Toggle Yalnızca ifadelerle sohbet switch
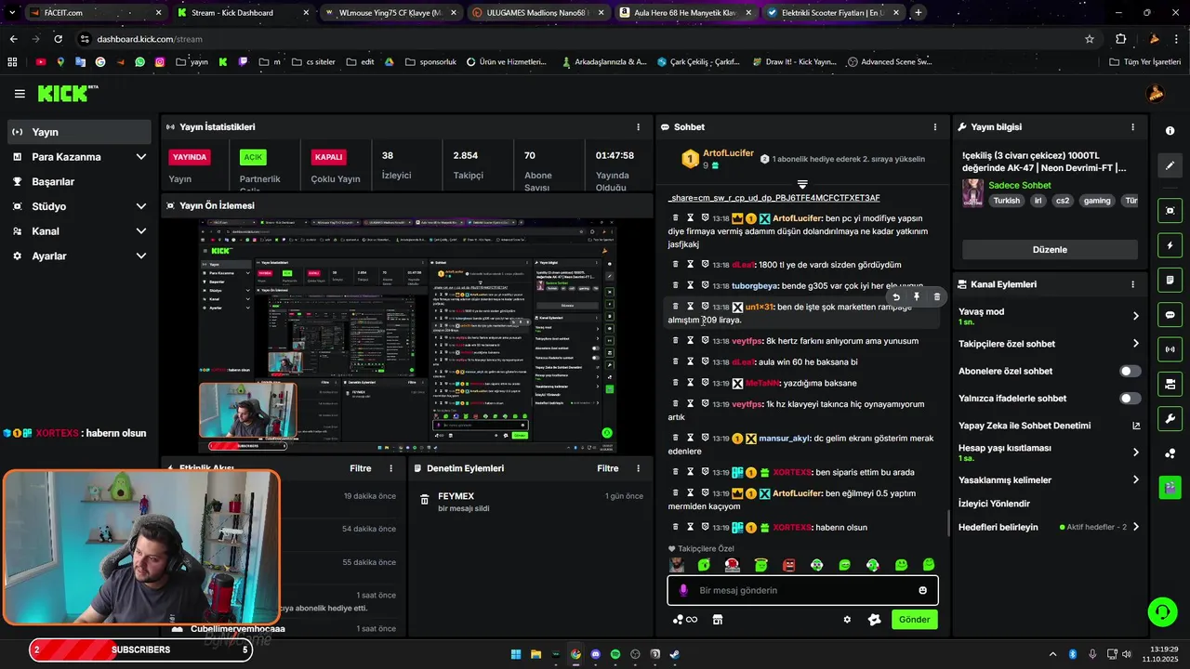Image resolution: width=1190 pixels, height=669 pixels. pyautogui.click(x=1130, y=399)
